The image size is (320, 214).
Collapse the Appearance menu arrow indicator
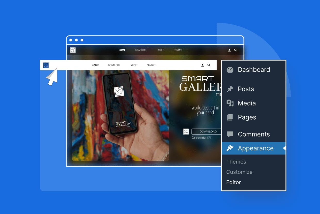point(284,148)
